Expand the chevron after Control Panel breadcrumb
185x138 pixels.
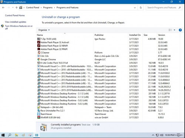point(41,8)
